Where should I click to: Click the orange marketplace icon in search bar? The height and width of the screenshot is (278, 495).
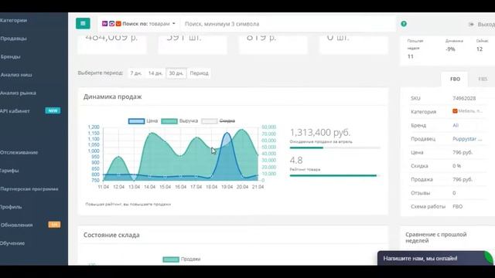tap(118, 24)
